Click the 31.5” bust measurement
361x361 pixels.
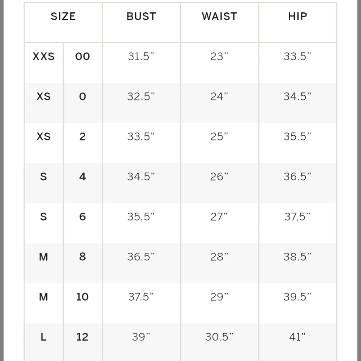(x=141, y=57)
